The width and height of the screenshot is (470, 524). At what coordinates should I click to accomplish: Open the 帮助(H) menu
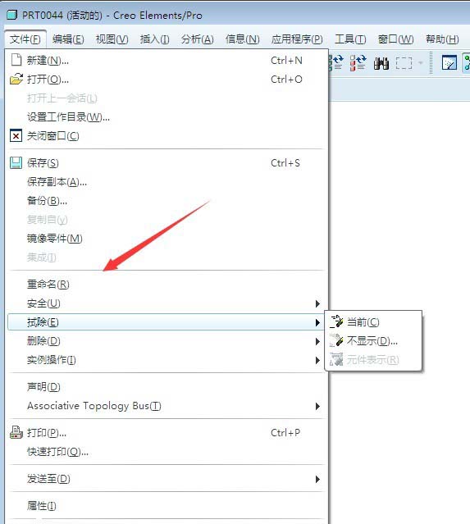click(442, 39)
